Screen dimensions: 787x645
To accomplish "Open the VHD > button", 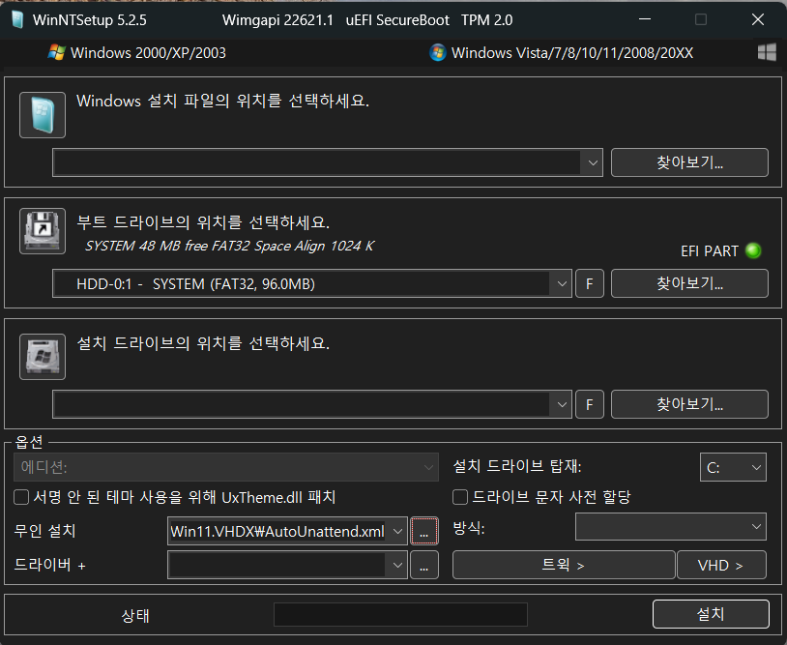I will pyautogui.click(x=721, y=565).
